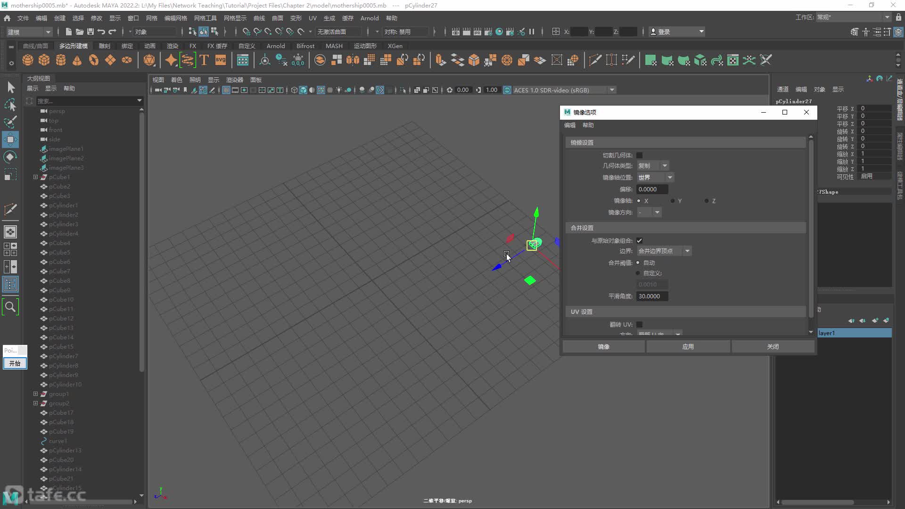Select the Move tool in toolbox

coord(10,140)
